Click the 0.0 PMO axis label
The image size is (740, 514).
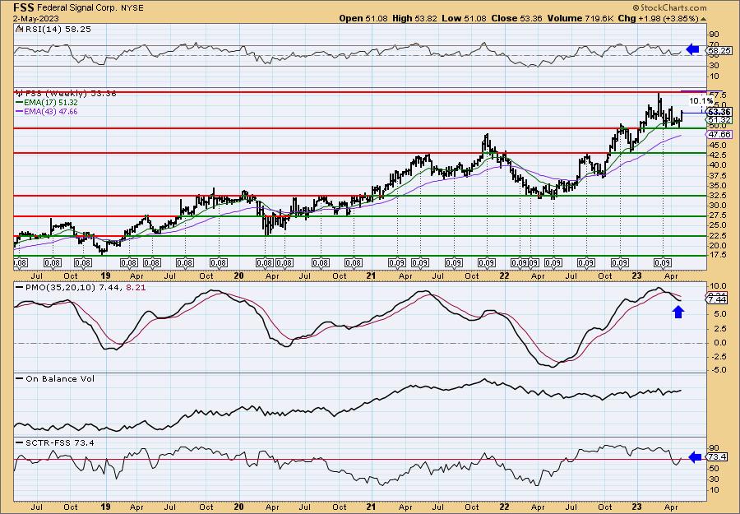(x=720, y=343)
